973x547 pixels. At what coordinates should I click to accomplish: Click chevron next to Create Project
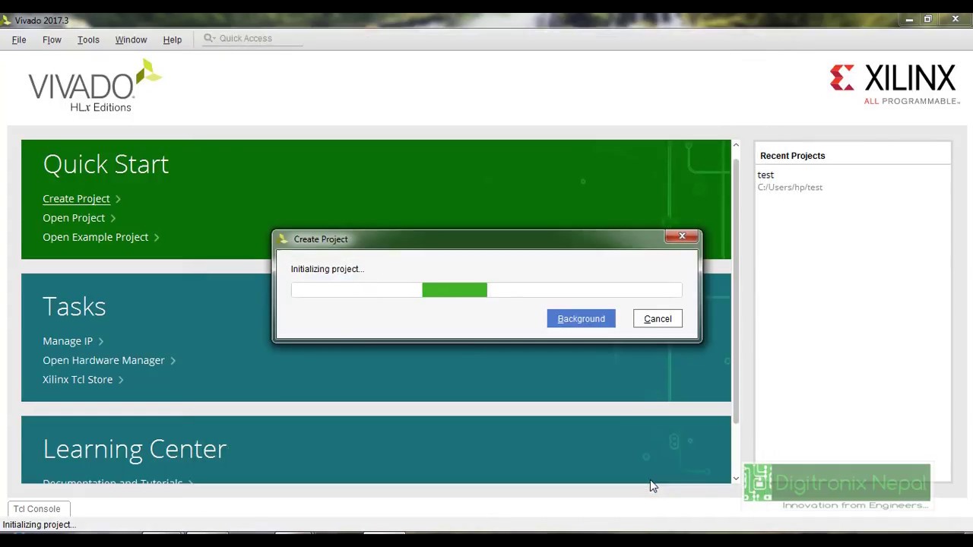[118, 199]
